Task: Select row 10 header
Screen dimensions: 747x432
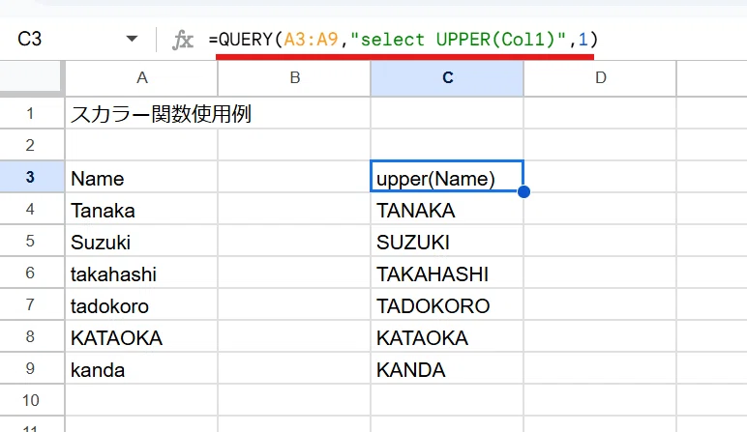Action: click(31, 400)
